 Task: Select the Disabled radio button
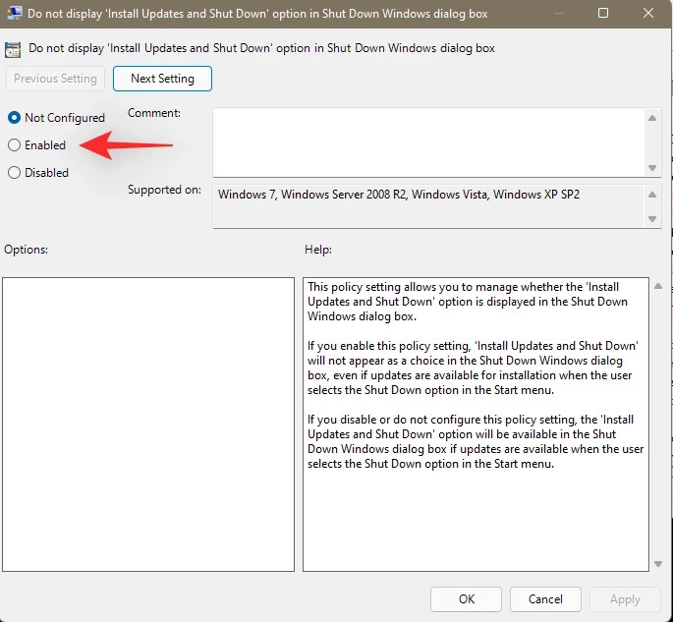14,173
